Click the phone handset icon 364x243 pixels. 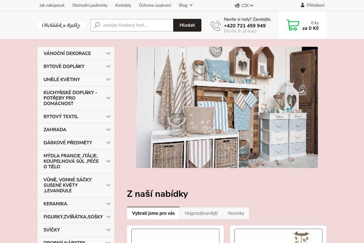point(216,26)
